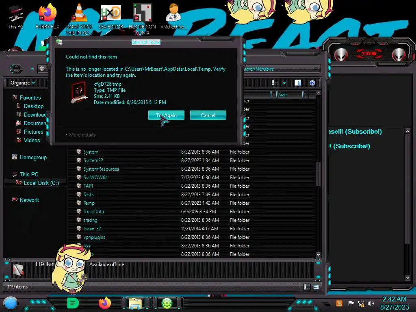This screenshot has width=416, height=312.
Task: Select Network in navigation pane
Action: tap(26, 200)
